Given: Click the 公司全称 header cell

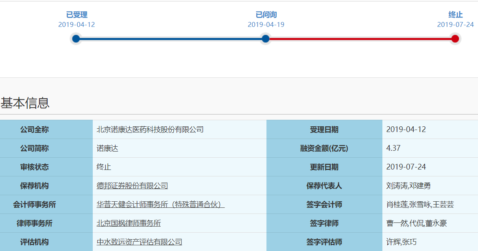Looking at the screenshot, I should tap(46, 130).
